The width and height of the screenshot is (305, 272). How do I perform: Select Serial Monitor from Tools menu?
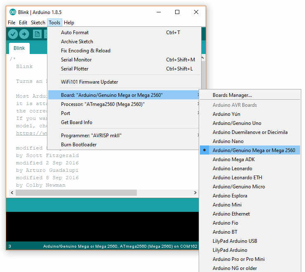[76, 60]
